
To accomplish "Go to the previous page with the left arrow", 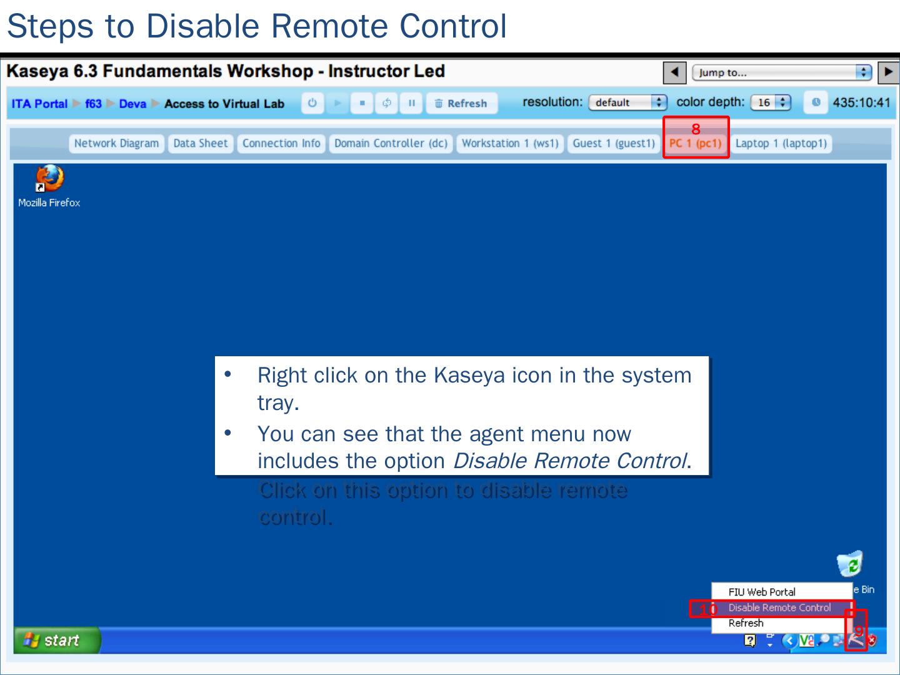I will click(674, 72).
